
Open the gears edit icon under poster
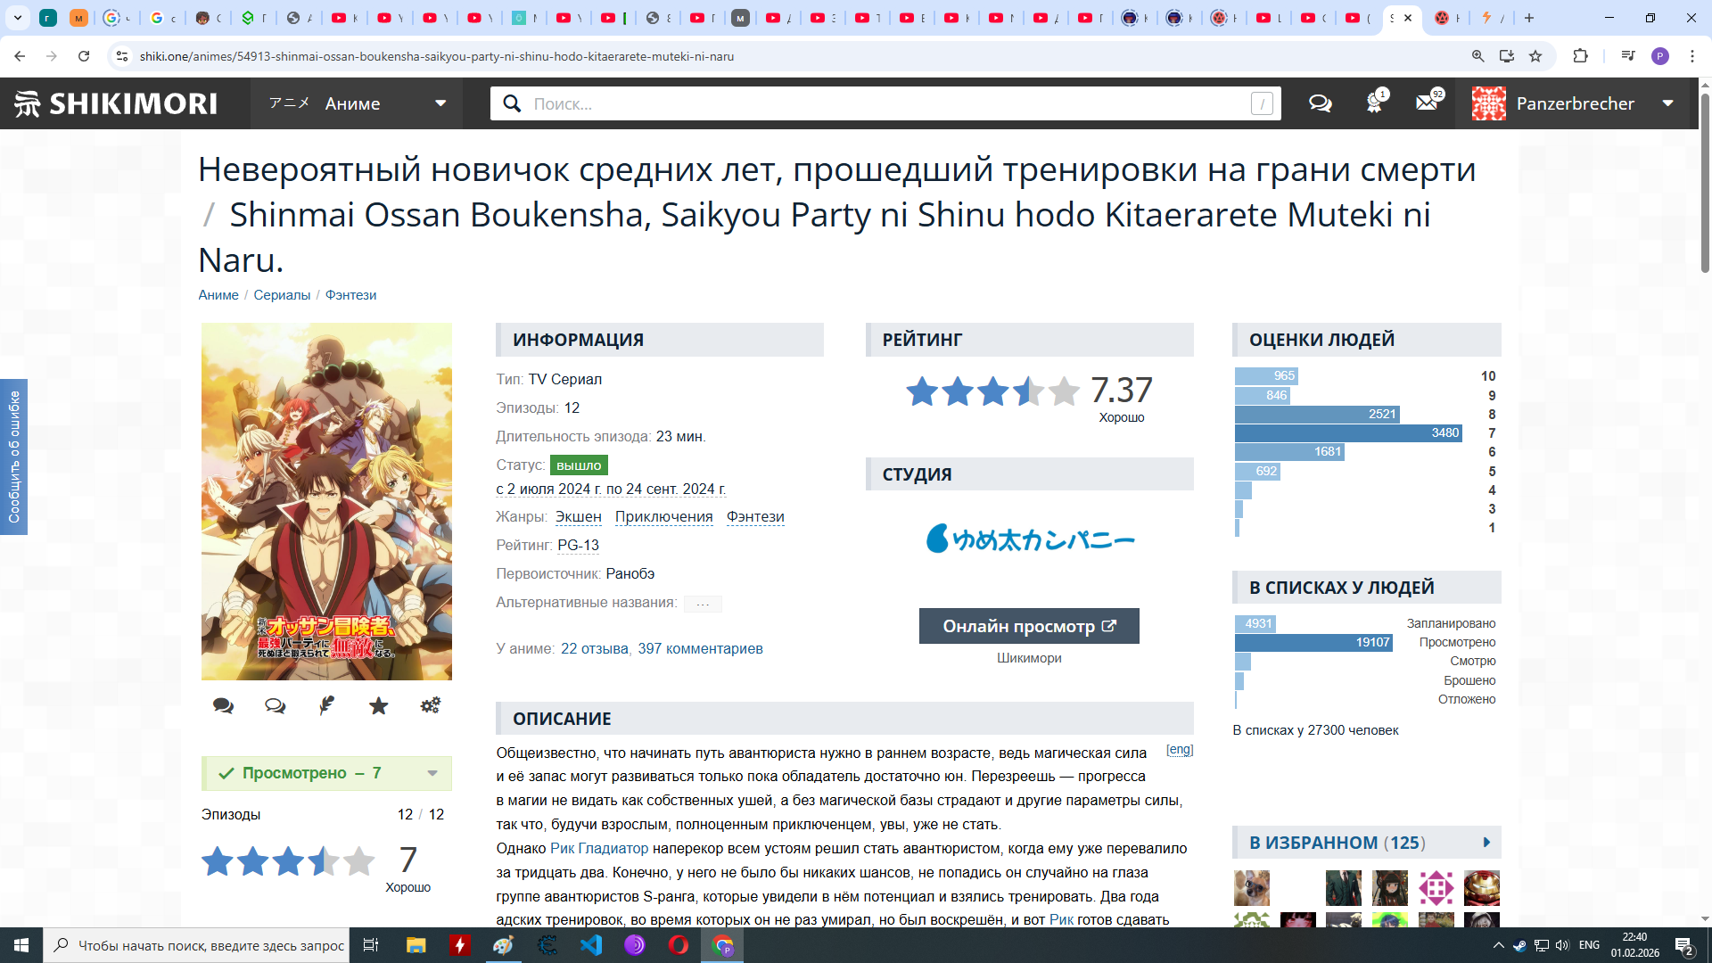[x=430, y=706]
